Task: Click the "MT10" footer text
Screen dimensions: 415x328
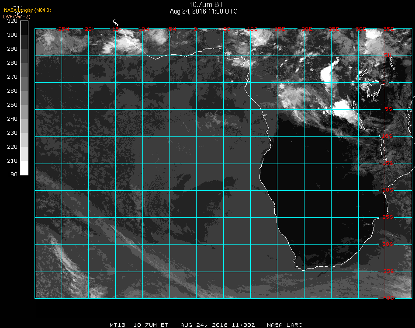Action: point(118,325)
